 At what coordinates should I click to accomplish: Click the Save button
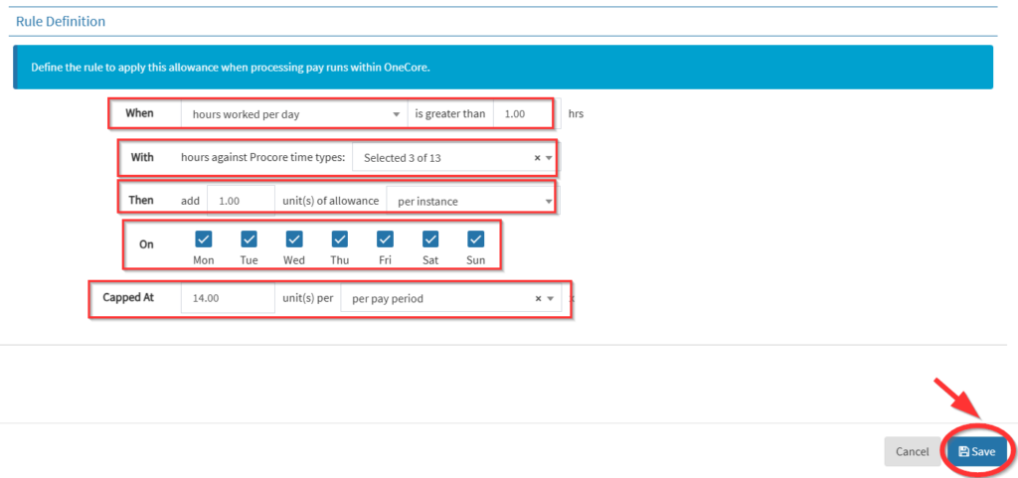(x=976, y=451)
